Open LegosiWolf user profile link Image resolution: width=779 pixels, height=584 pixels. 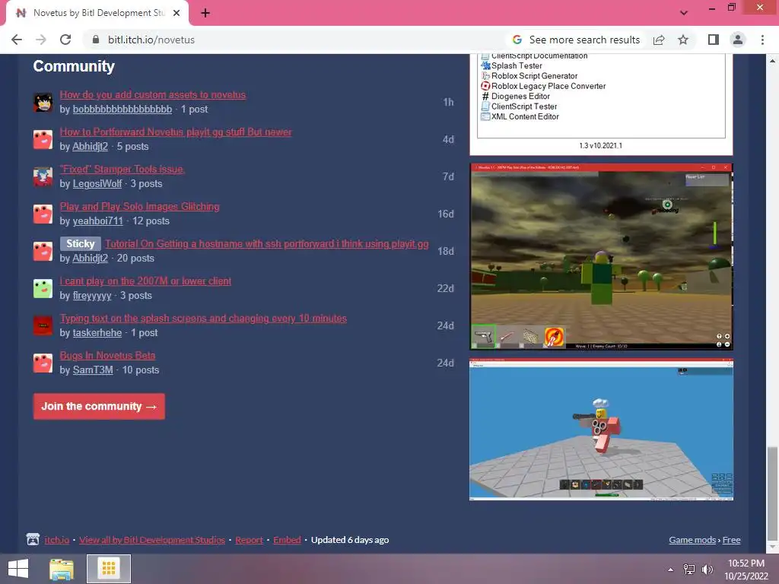[97, 184]
